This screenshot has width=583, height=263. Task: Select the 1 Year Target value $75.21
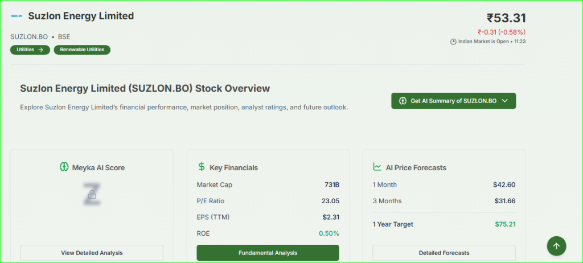click(505, 224)
